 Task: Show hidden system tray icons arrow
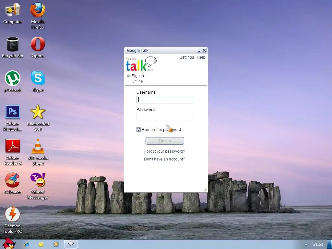pos(306,244)
